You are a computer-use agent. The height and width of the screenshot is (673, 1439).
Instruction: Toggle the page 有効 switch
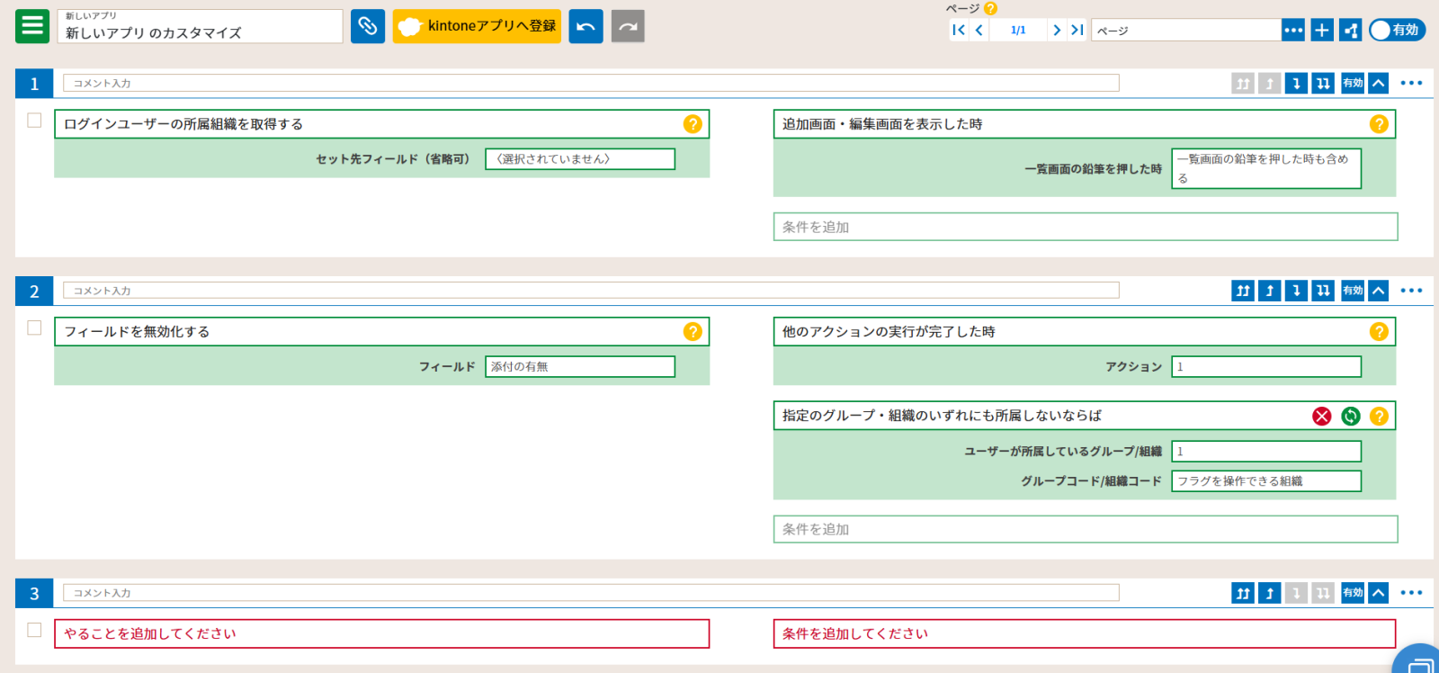pos(1396,30)
